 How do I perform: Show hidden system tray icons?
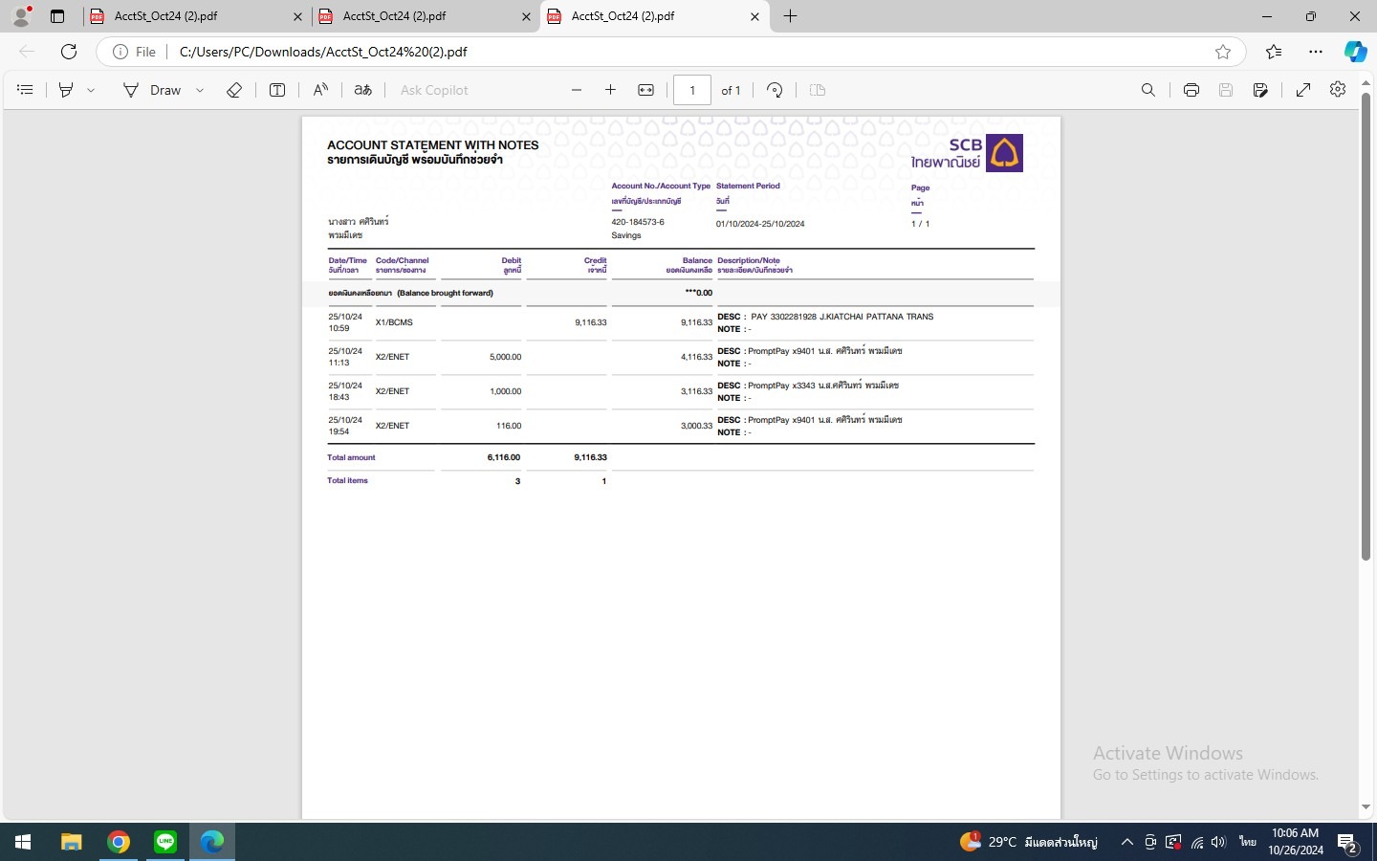[1126, 842]
